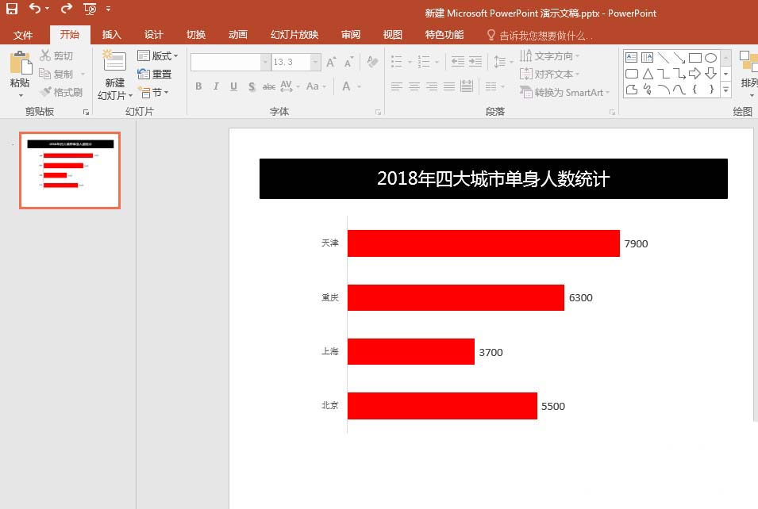Toggle text shadow S button
The height and width of the screenshot is (509, 758).
(x=252, y=86)
